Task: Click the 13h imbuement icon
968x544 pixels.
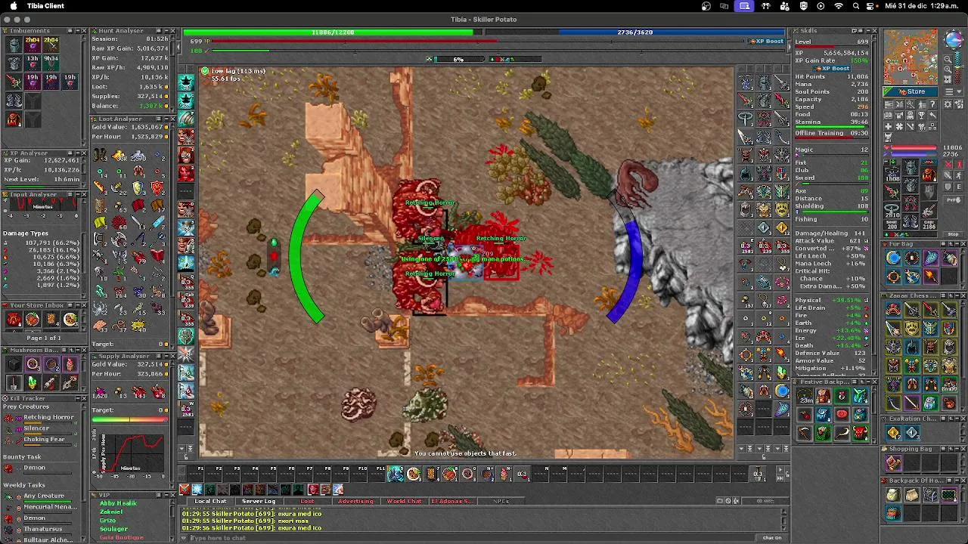Action: click(x=33, y=63)
